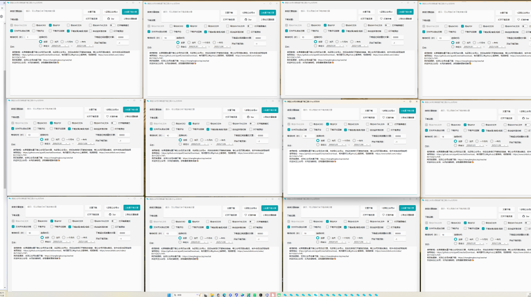
Task: Click heart 打赏作者 icon in top-row third window
Action: click(x=382, y=19)
